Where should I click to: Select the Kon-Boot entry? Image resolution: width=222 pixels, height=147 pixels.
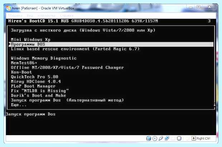21,72
